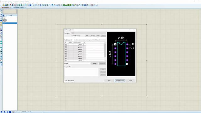The width and height of the screenshot is (201, 113).
Task: Select NEGCLK in the PINS list
Action: click(x=5, y=20)
